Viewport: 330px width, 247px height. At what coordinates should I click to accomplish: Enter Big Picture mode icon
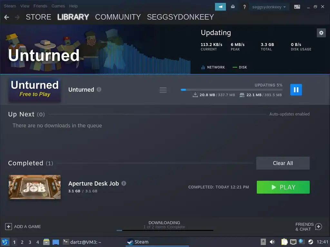pyautogui.click(x=297, y=7)
